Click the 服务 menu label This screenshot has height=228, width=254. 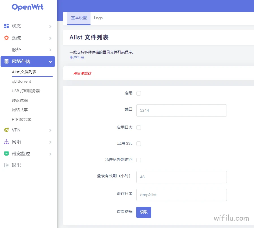point(16,49)
